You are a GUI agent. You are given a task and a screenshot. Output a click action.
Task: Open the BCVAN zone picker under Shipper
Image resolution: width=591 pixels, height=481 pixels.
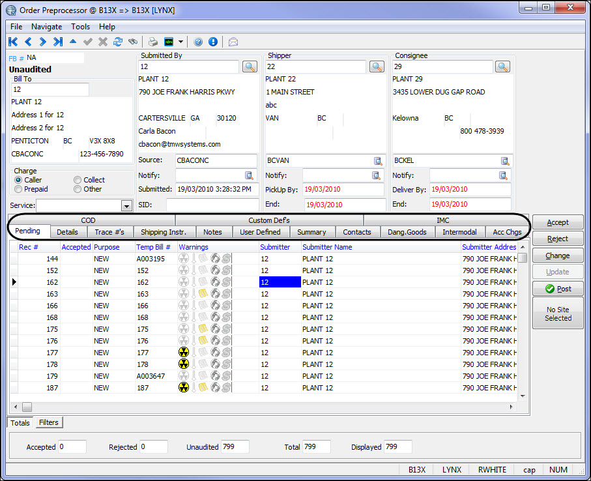(x=378, y=161)
